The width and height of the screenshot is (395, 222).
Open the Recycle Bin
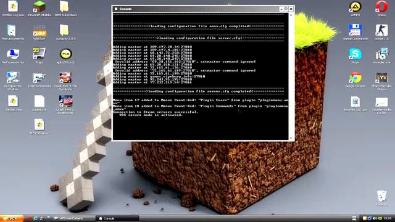coord(381,199)
